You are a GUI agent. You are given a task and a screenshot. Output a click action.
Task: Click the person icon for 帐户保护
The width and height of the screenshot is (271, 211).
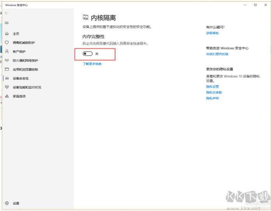[x=7, y=51]
